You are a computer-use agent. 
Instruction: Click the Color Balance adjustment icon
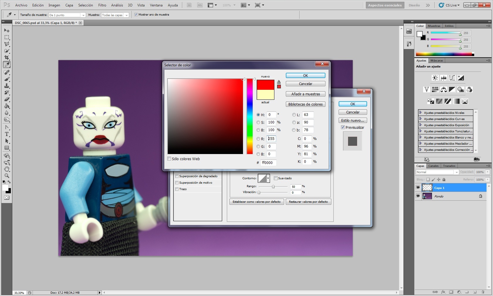[x=443, y=89]
